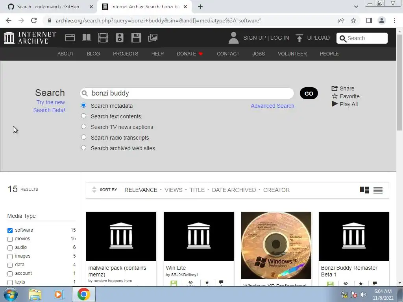Open the Images icon in header
403x302 pixels.
click(x=153, y=38)
